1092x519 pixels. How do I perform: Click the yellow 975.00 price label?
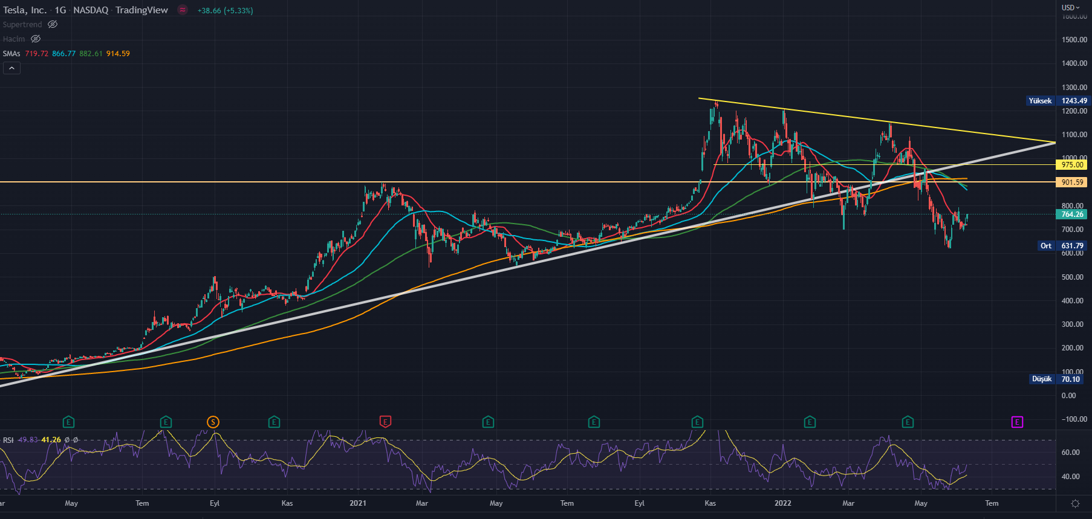point(1071,165)
